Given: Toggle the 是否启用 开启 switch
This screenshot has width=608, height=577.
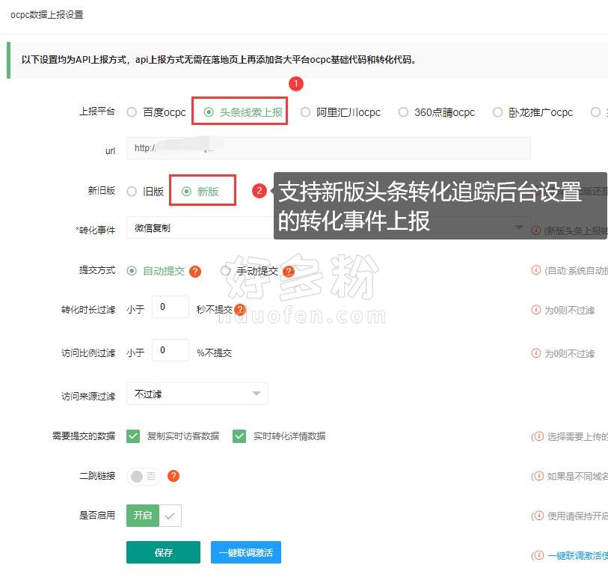Looking at the screenshot, I should [x=154, y=516].
